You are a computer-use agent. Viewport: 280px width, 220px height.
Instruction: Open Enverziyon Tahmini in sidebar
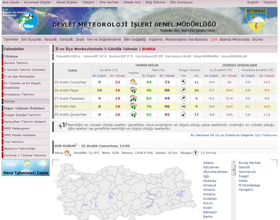coord(26,94)
